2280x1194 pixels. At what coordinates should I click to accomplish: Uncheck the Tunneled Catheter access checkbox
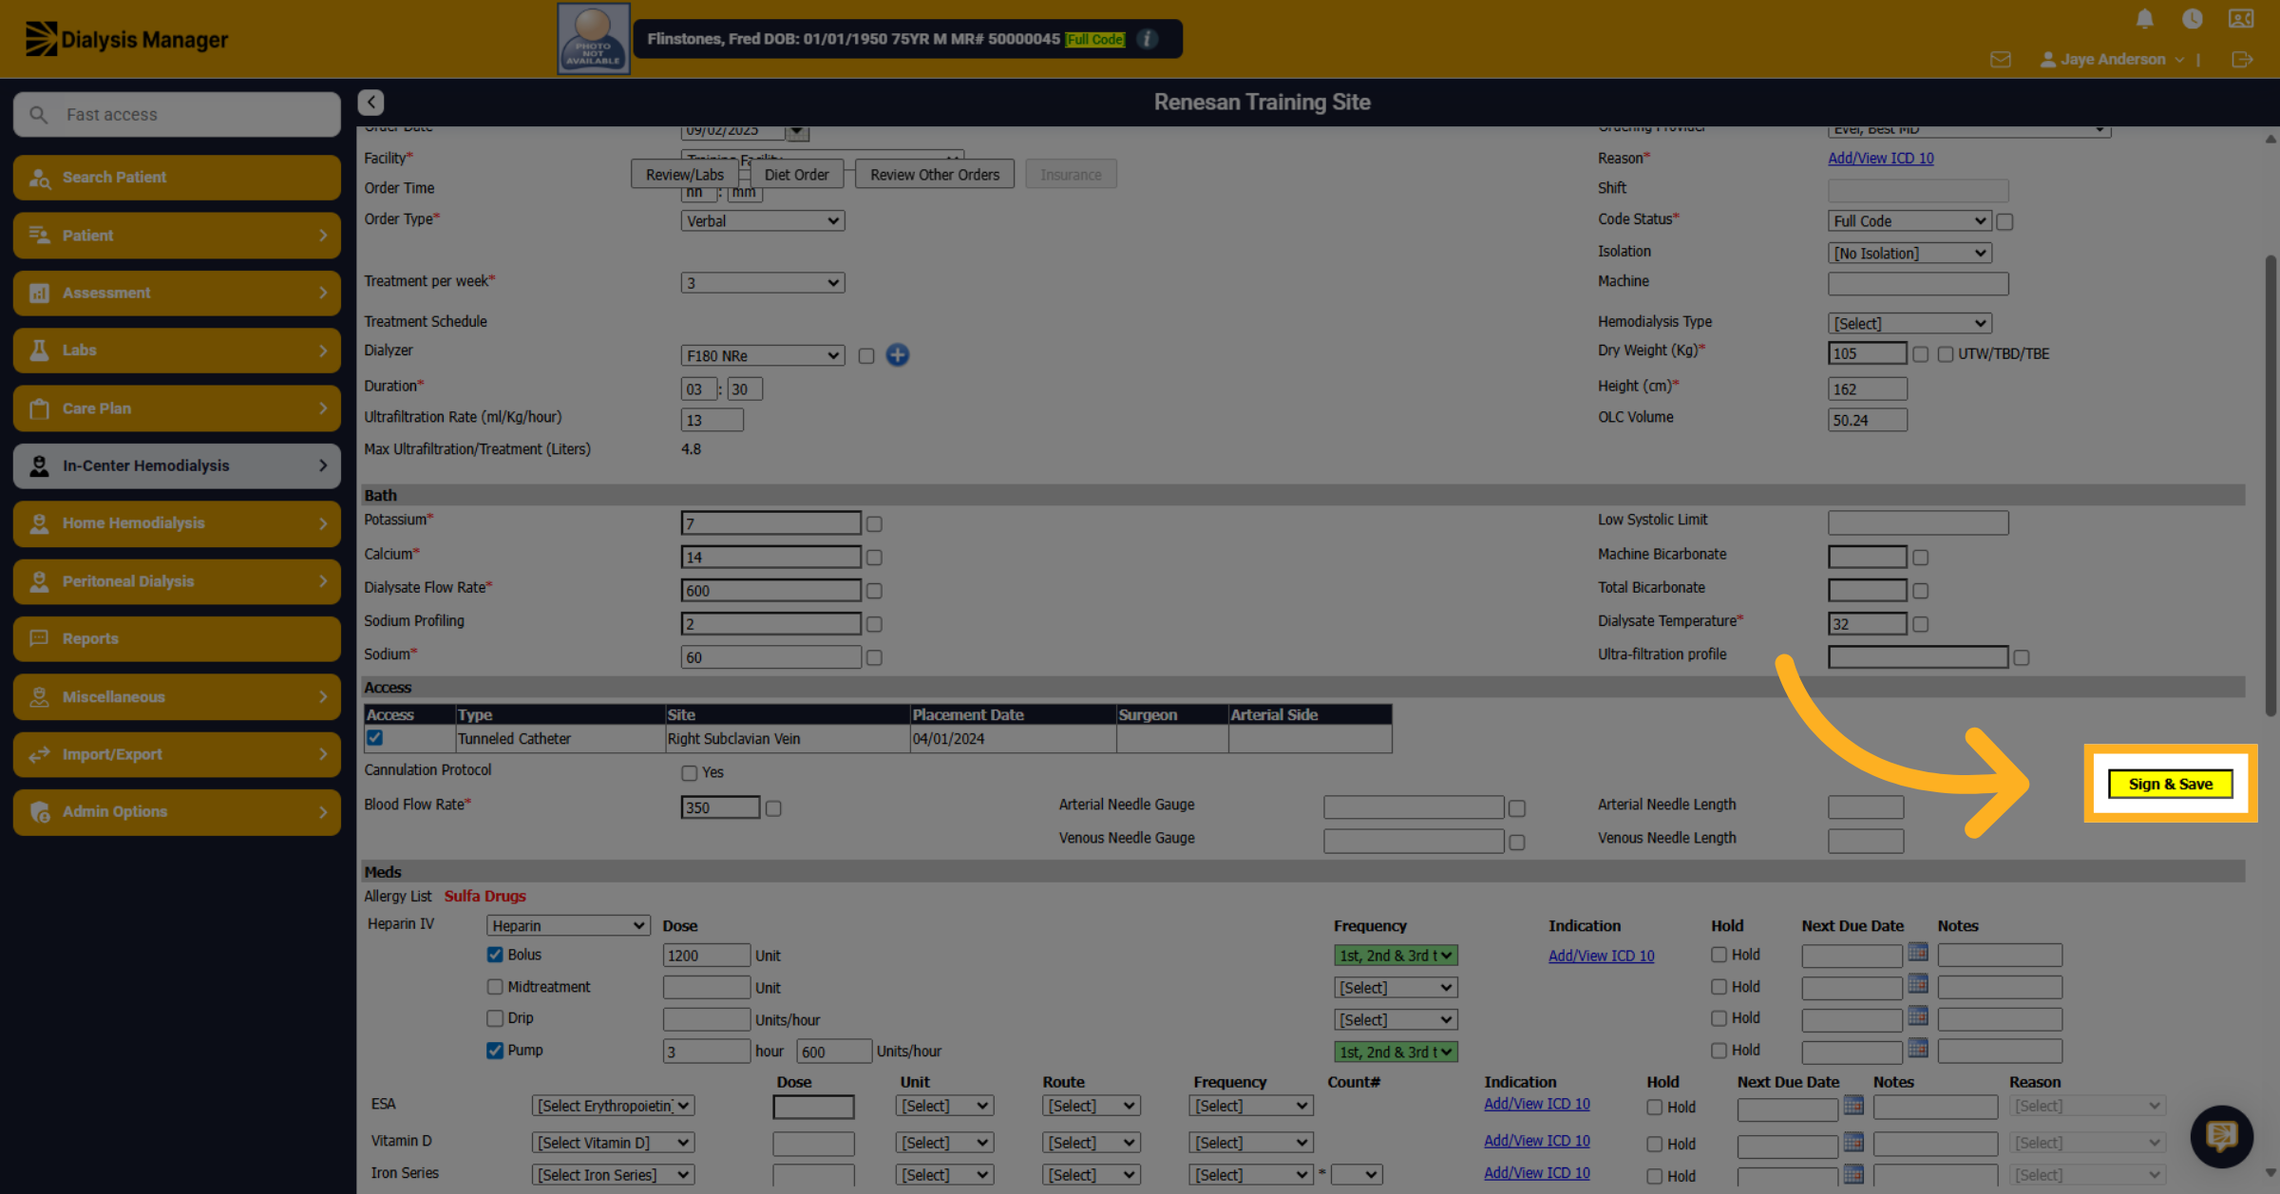point(375,738)
